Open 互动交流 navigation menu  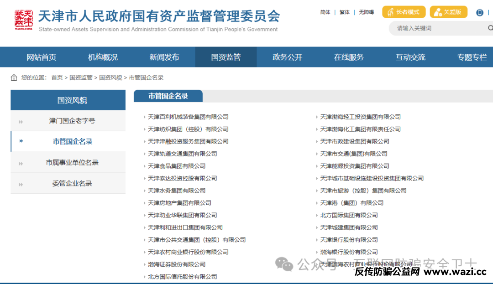click(410, 57)
